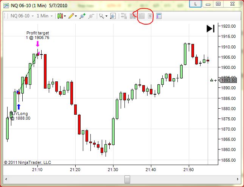Click the zoom out magnifier icon
This screenshot has width=244, height=187.
tap(91, 16)
